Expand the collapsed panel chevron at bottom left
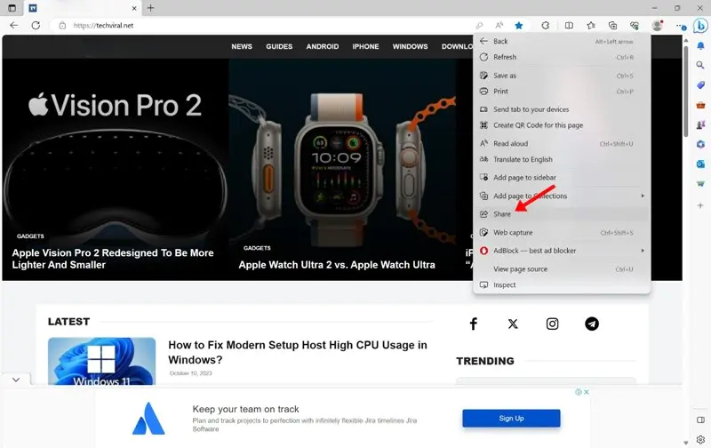This screenshot has width=711, height=448. (x=16, y=380)
